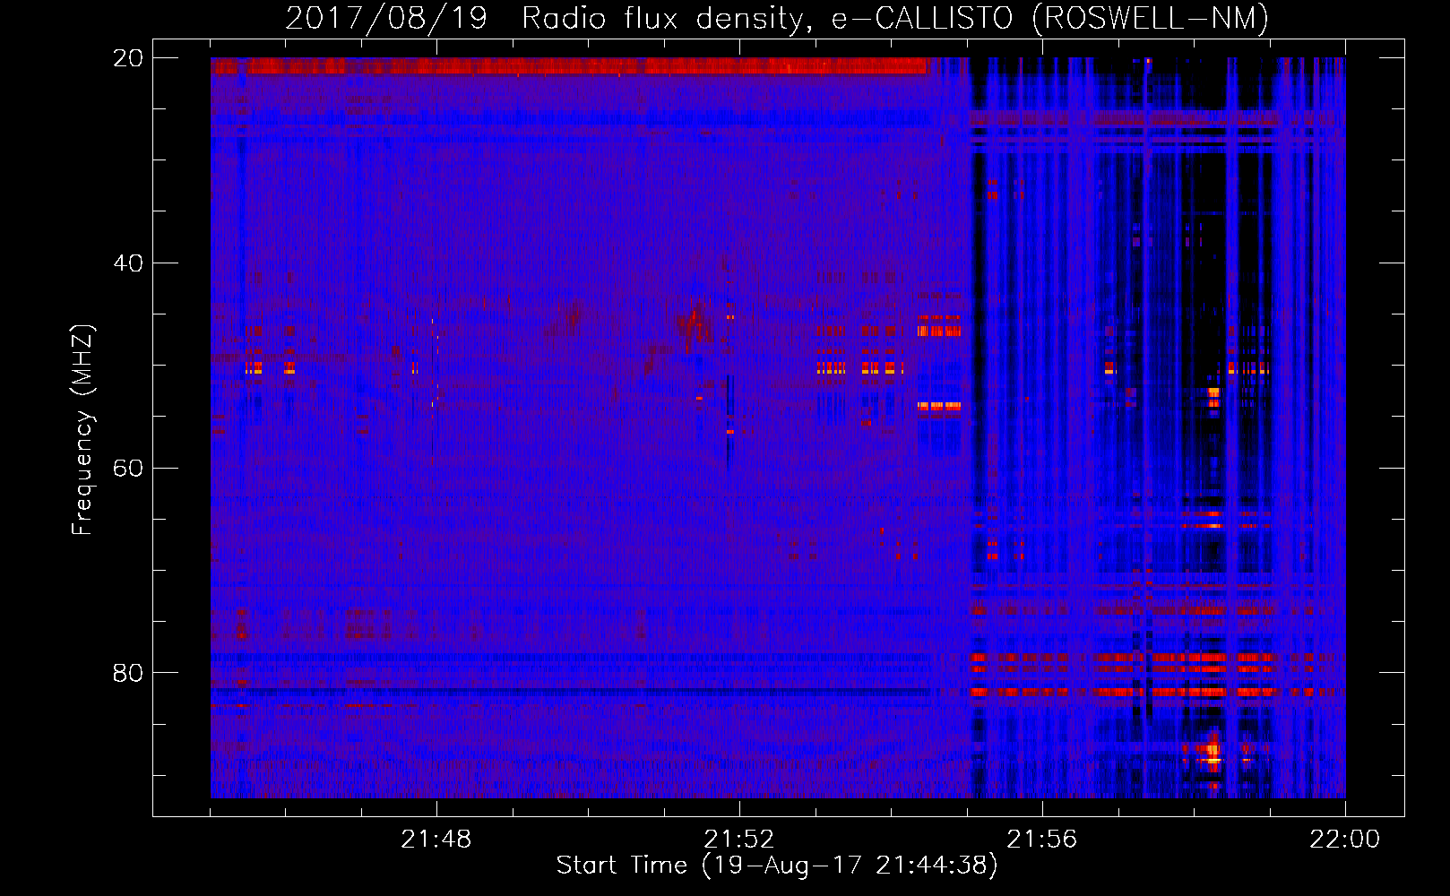1450x896 pixels.
Task: Click the "Start Time (19-Aug-17 21:44:38)" label
Action: coord(777,865)
